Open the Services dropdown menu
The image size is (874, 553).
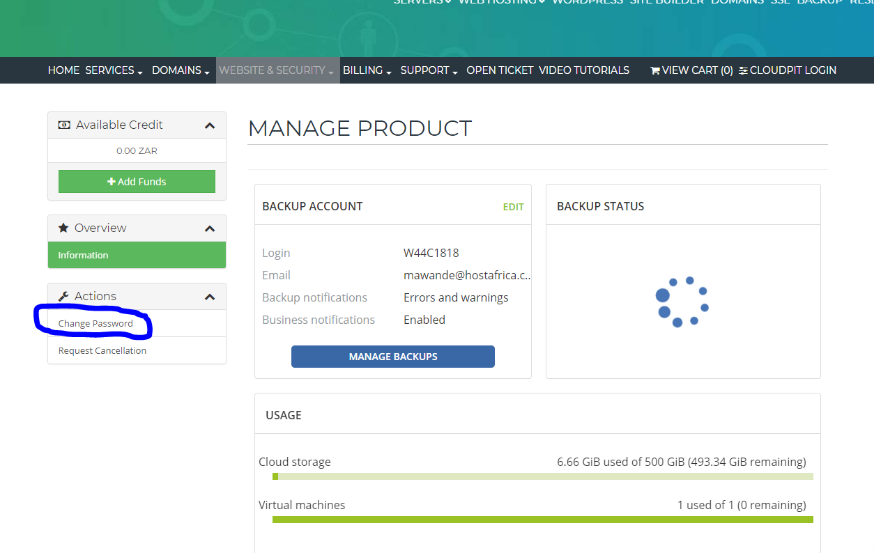(114, 70)
